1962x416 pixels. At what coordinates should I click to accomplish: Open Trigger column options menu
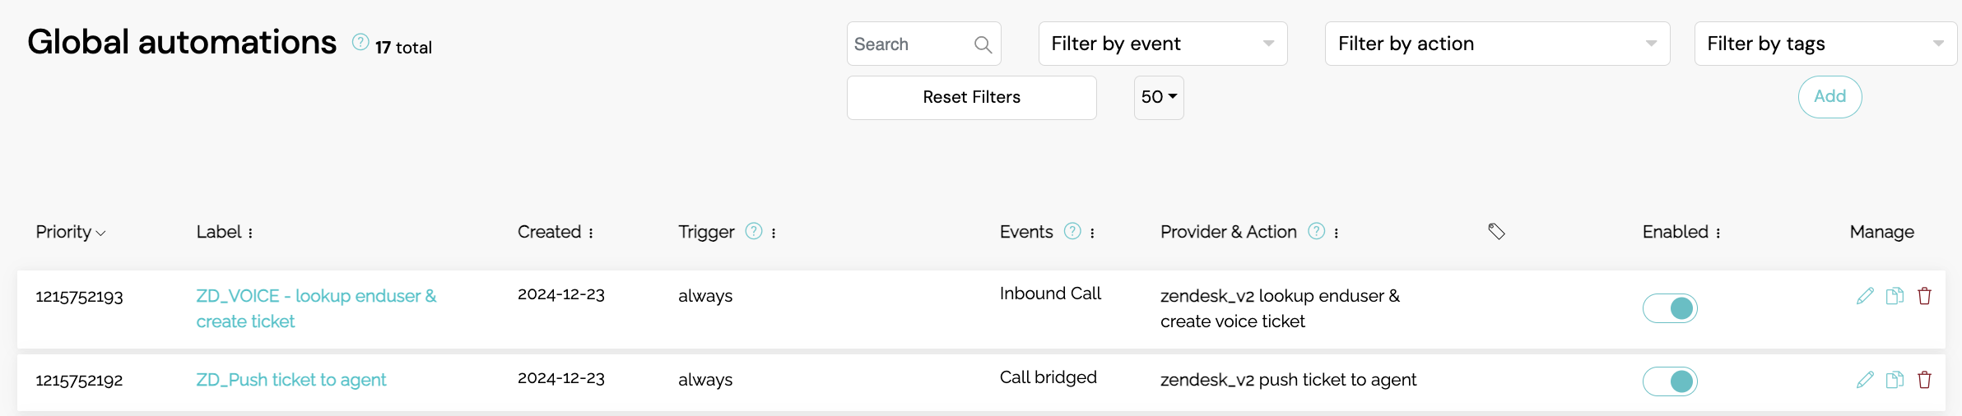[774, 233]
